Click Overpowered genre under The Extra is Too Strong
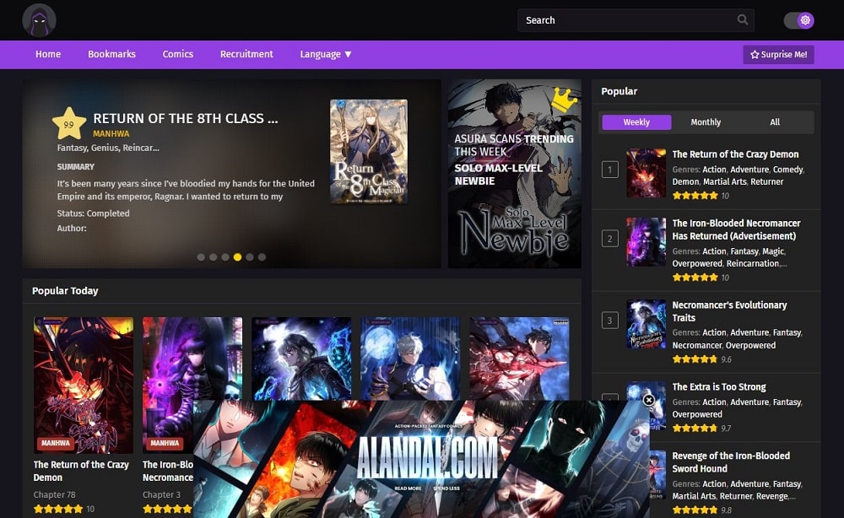The width and height of the screenshot is (844, 518). [x=697, y=415]
